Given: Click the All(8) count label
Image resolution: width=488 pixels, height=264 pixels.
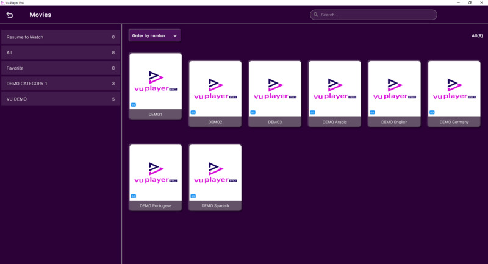Looking at the screenshot, I should (477, 36).
